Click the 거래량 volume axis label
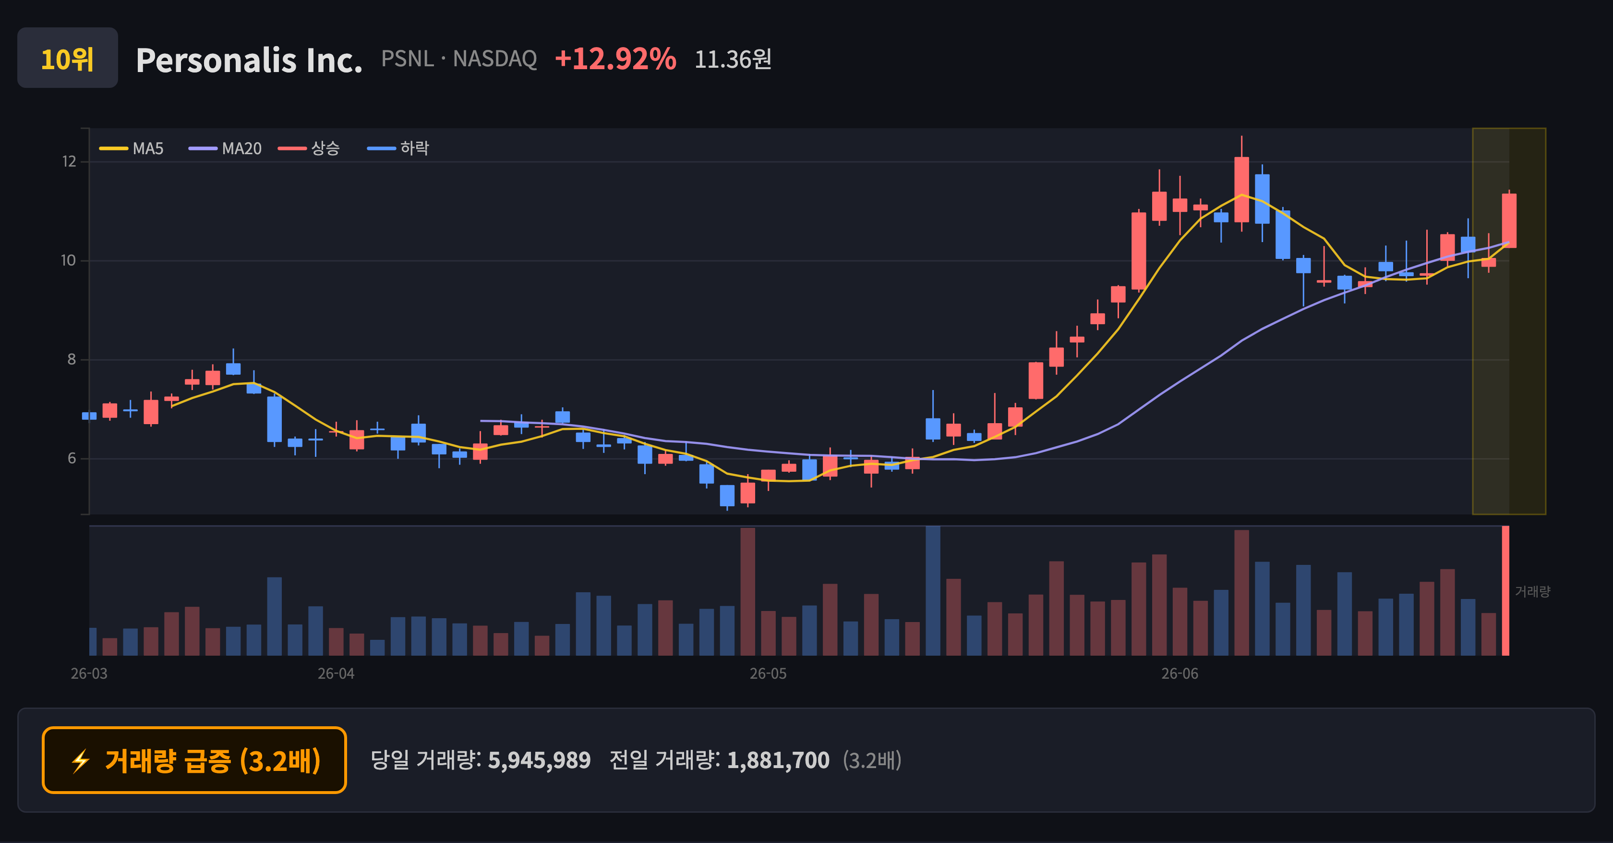1613x843 pixels. click(1532, 591)
